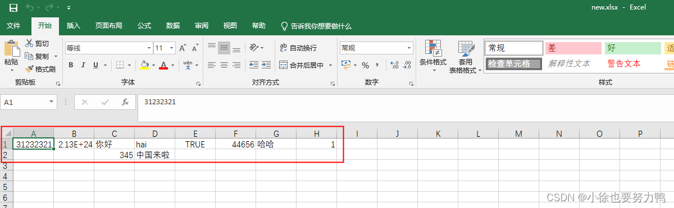Click the Increase Indent icon
Viewport: 674px width, 208px height.
pyautogui.click(x=266, y=65)
